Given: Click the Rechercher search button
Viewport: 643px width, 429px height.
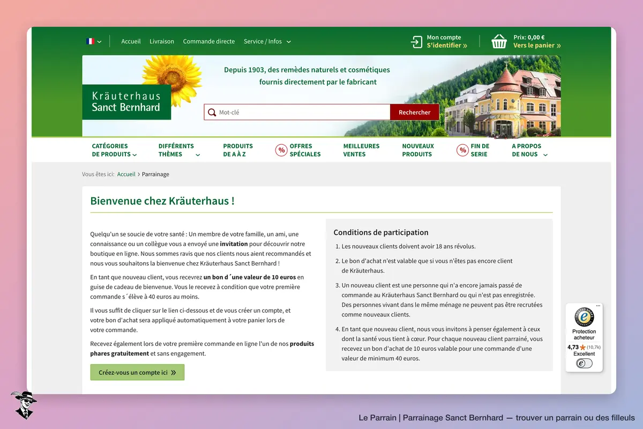Looking at the screenshot, I should coord(415,113).
